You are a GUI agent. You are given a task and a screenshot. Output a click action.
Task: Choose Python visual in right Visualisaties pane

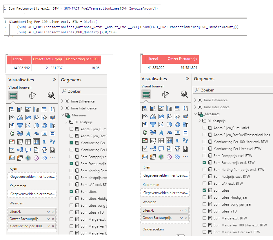point(185,140)
